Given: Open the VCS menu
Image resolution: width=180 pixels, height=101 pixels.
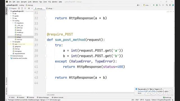Looking at the screenshot, I should pyautogui.click(x=49, y=2).
